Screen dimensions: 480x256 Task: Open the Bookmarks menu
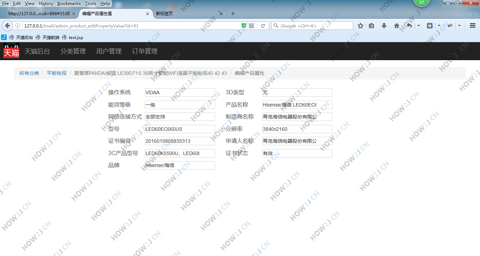[x=69, y=3]
